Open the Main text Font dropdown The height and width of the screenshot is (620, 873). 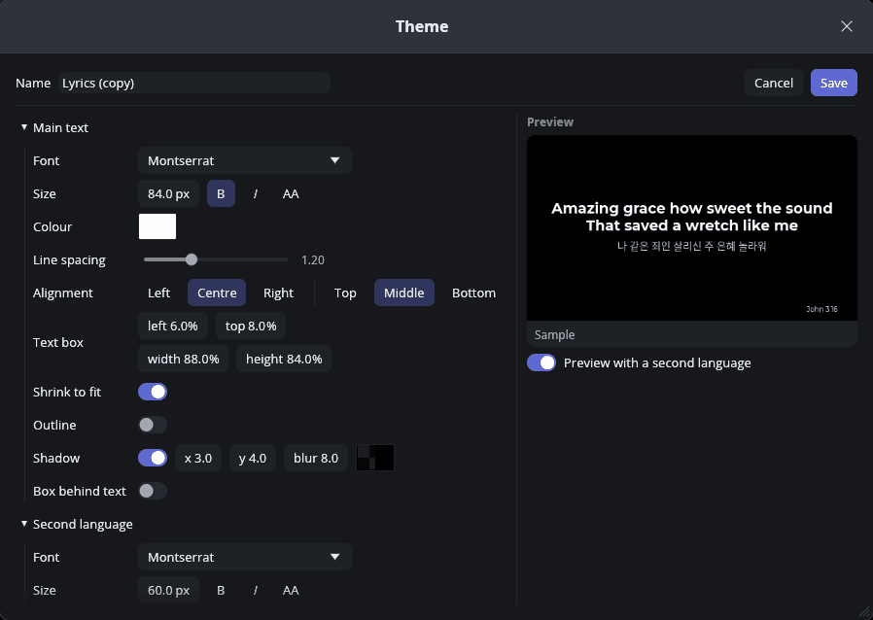(x=244, y=160)
